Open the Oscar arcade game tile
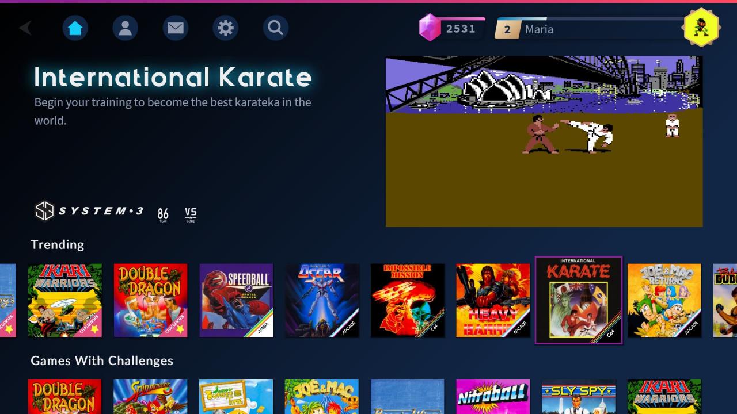This screenshot has height=414, width=737. 322,300
